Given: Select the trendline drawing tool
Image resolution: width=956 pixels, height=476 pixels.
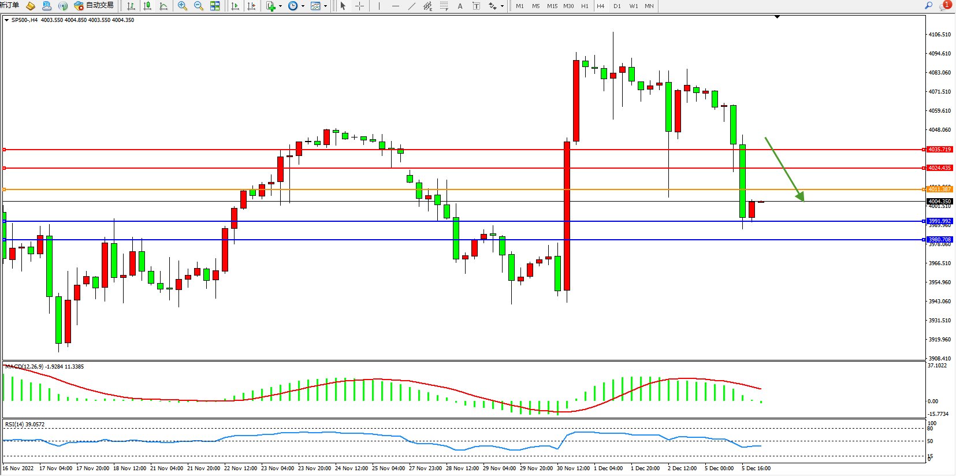Looking at the screenshot, I should point(411,6).
